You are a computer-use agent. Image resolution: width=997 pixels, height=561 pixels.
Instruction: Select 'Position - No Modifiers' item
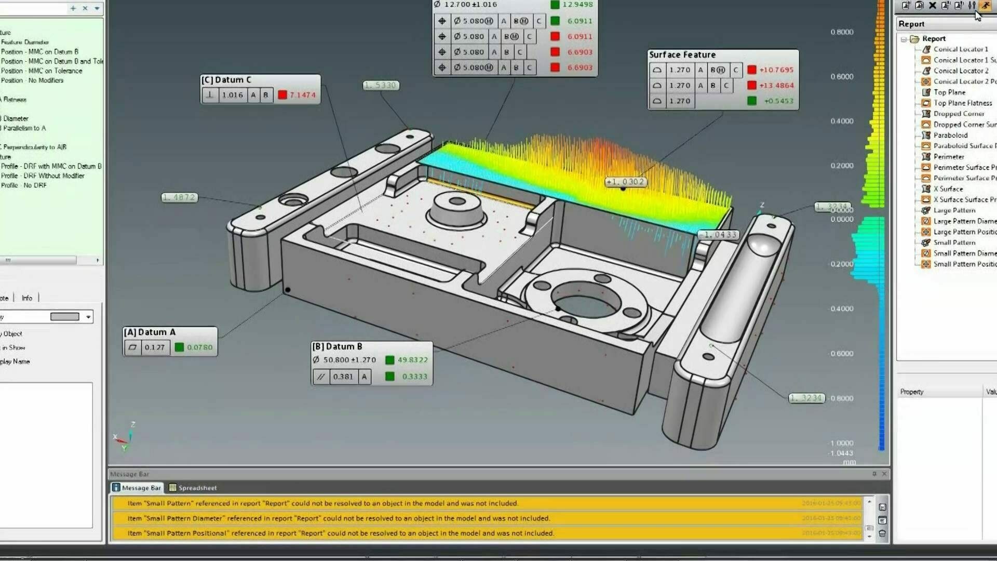click(32, 81)
